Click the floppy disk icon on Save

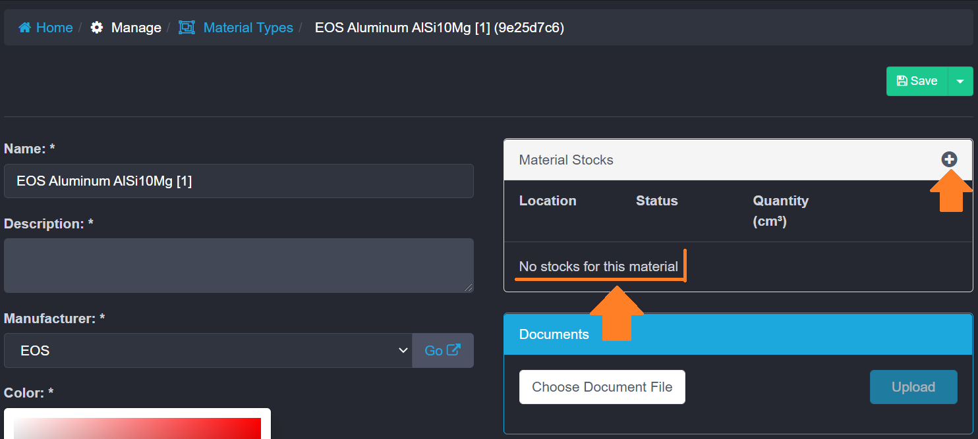pyautogui.click(x=902, y=81)
